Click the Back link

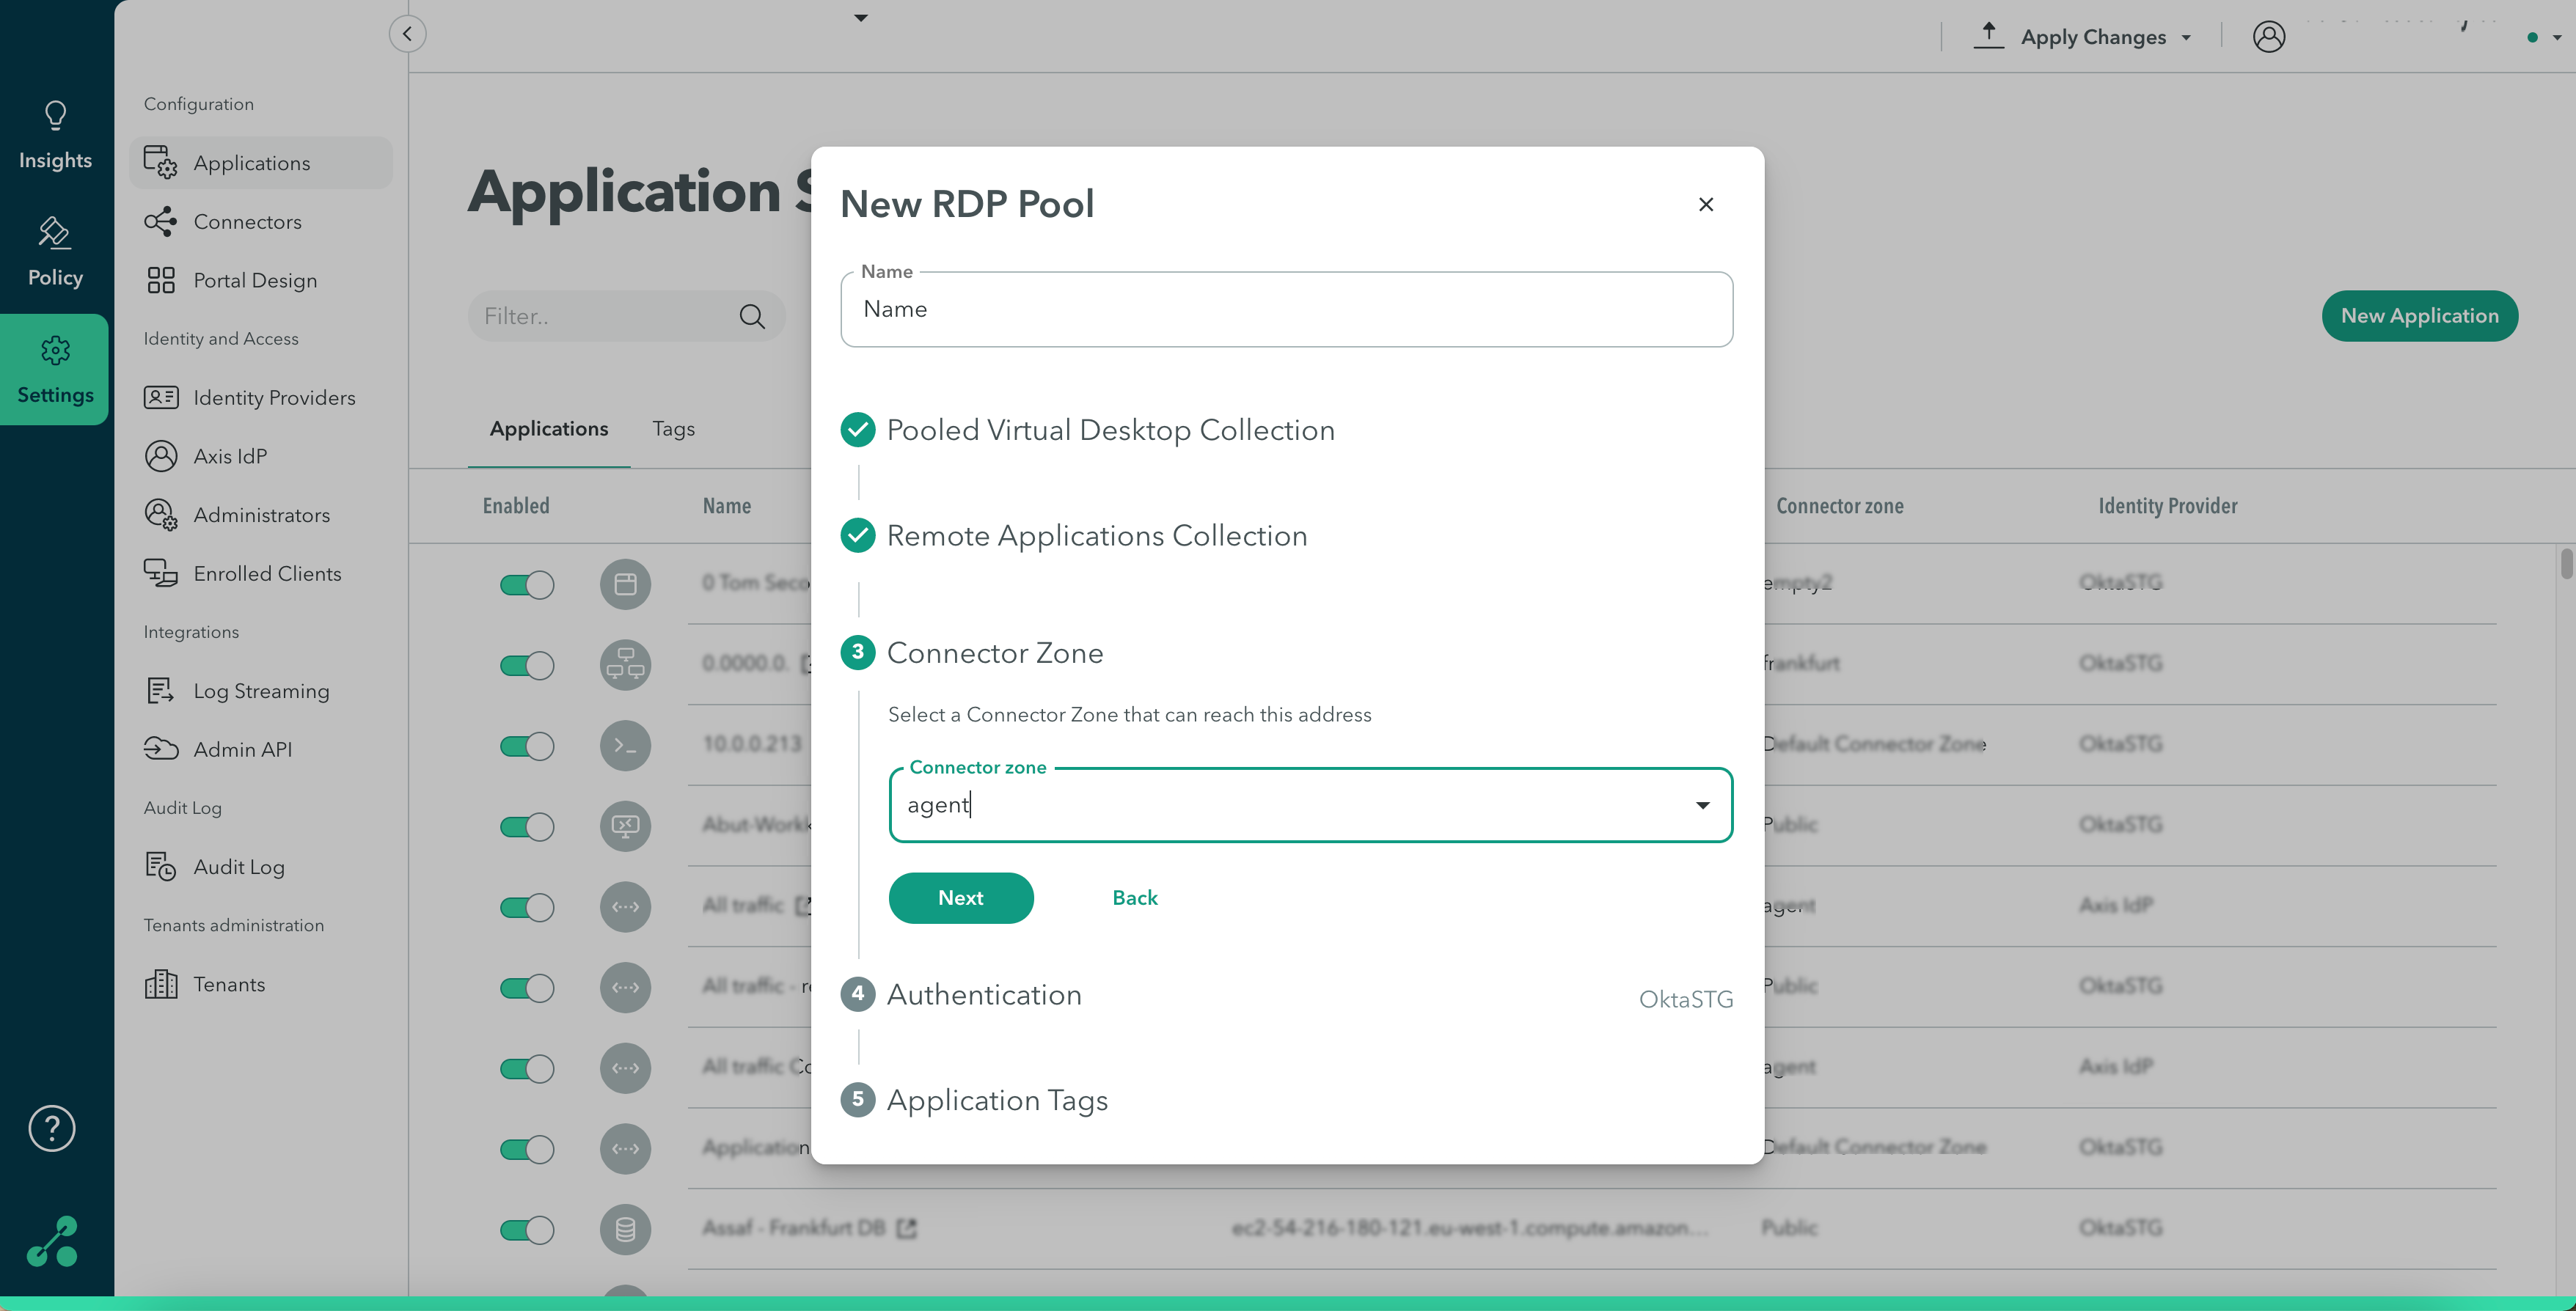coord(1134,898)
